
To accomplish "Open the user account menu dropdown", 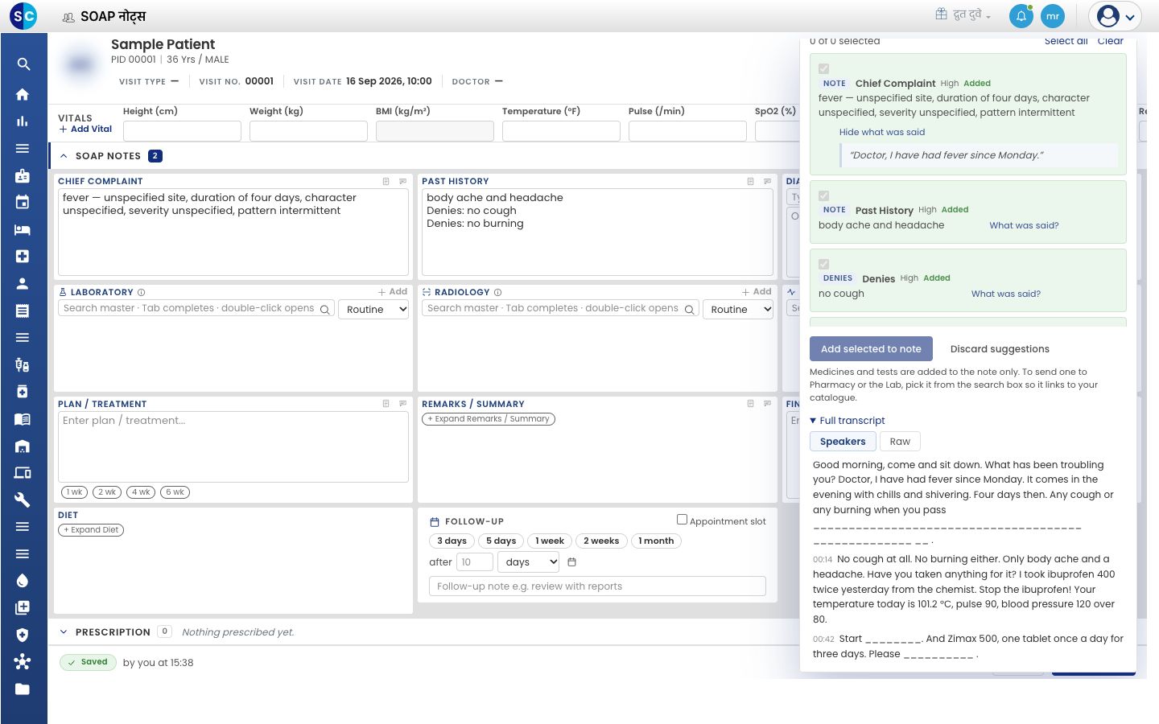I will point(1116,16).
